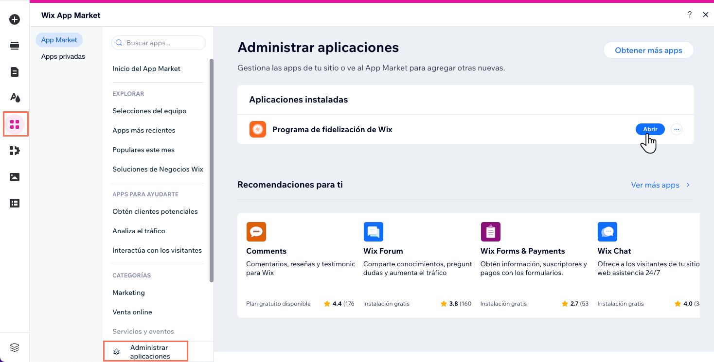Click the Wix Chat app title
The width and height of the screenshot is (714, 362).
tap(614, 251)
